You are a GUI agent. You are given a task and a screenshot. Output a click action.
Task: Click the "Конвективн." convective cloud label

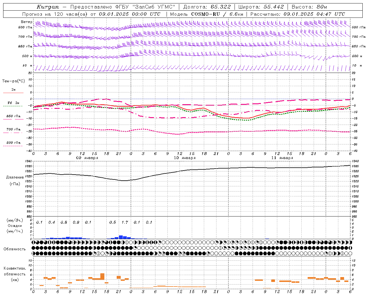coord(15,268)
